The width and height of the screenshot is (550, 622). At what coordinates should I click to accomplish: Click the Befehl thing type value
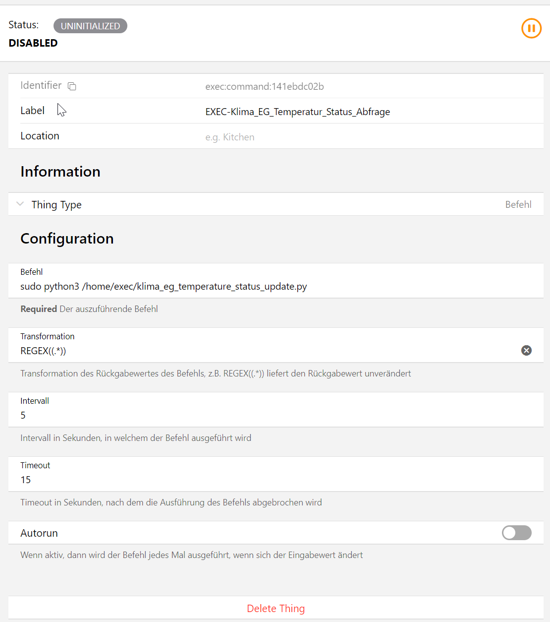(x=518, y=204)
